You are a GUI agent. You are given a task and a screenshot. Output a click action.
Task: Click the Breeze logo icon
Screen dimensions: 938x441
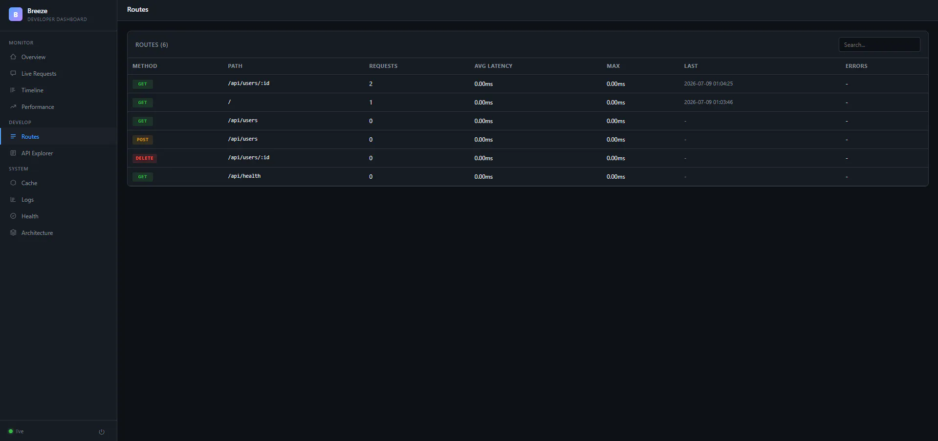16,15
